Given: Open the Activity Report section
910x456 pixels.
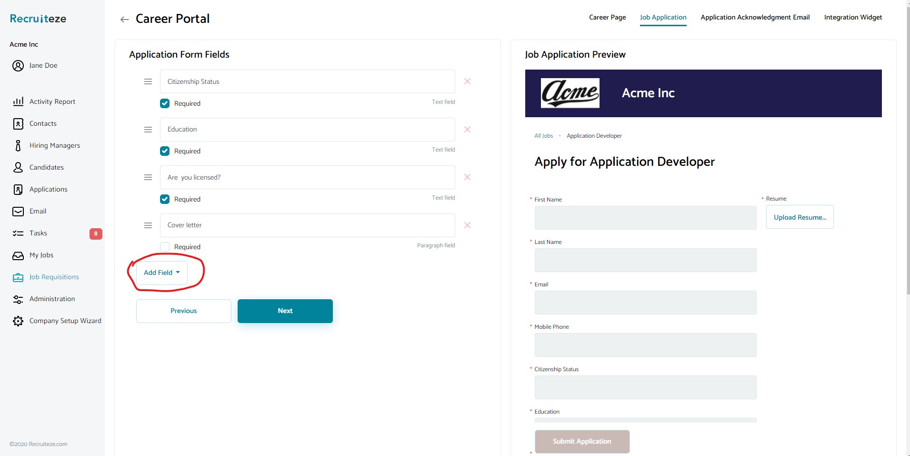Looking at the screenshot, I should pos(52,101).
